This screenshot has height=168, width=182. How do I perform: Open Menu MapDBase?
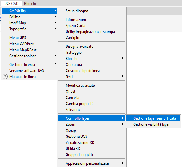coord(30,50)
